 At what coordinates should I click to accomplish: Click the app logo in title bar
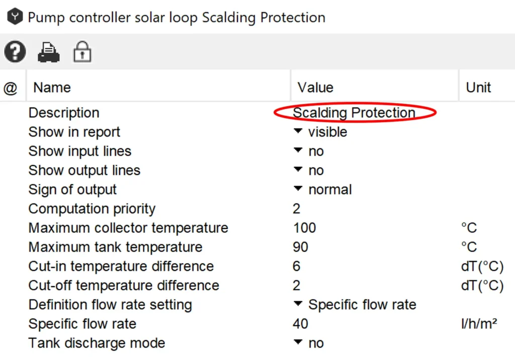click(x=15, y=18)
